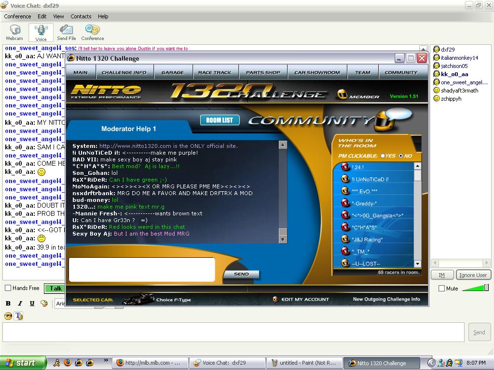This screenshot has height=370, width=494.
Task: Open the Help menu
Action: click(103, 16)
